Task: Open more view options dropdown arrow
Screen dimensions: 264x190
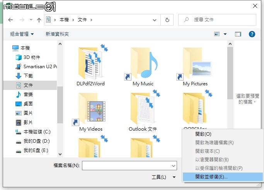Action: (225, 34)
